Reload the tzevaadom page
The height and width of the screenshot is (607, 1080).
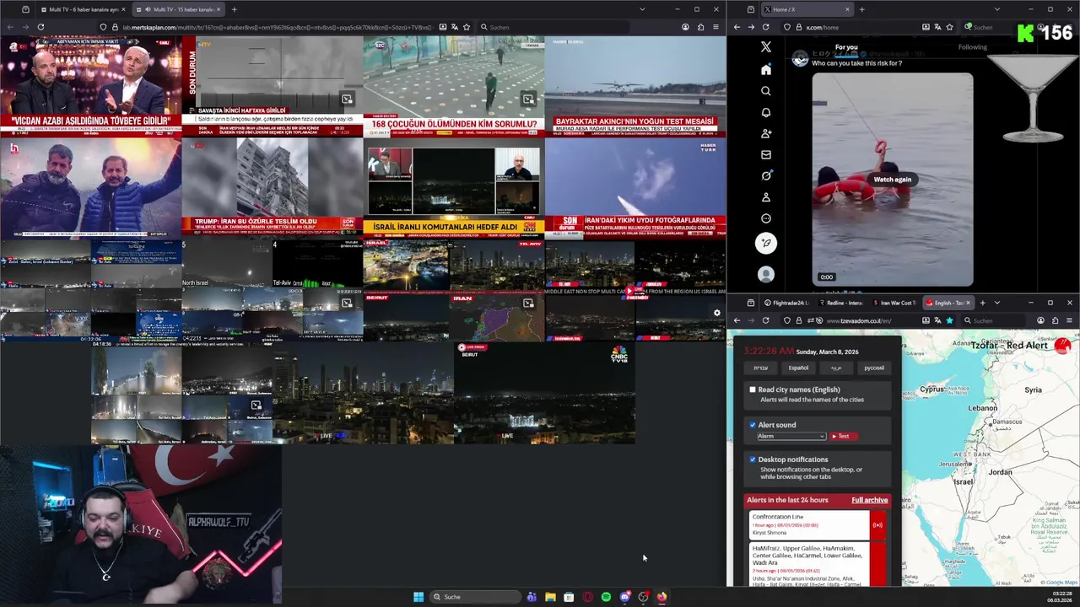point(765,320)
